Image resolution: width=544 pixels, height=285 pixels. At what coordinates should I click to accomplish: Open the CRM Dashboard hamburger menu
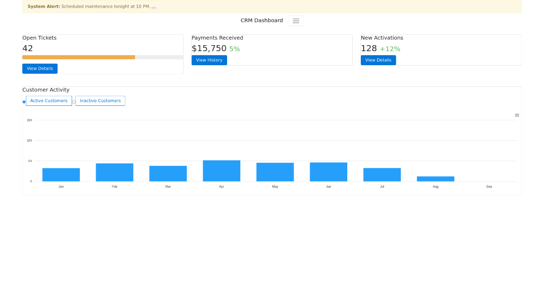296,20
